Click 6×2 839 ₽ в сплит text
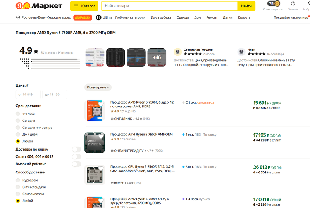Screen dimensions: 310x208 pyautogui.click(x=267, y=205)
